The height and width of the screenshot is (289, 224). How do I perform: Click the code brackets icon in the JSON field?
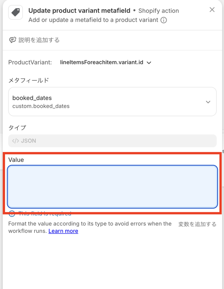coord(16,141)
